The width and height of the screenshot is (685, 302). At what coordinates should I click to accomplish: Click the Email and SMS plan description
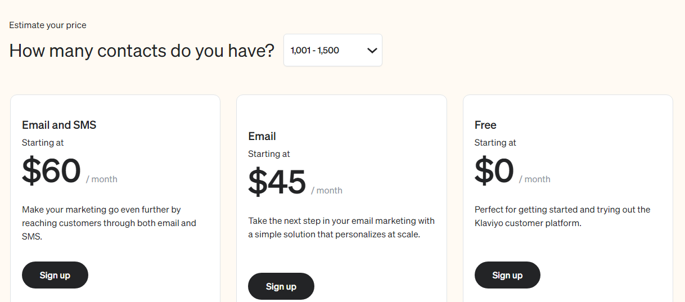pyautogui.click(x=109, y=223)
